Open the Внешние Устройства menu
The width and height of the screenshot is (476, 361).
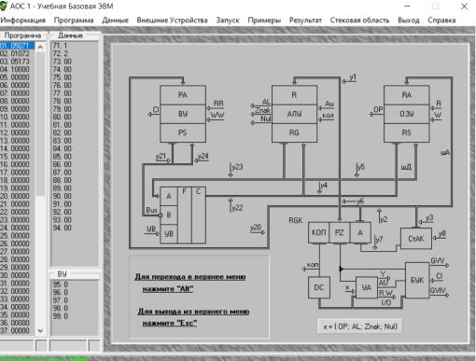(x=172, y=21)
